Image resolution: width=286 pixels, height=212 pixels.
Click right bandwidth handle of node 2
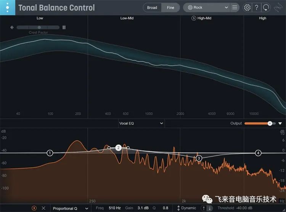click(128, 148)
